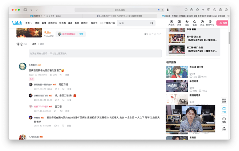Click the pink 投稿 upload button
Viewport: 239px width, 151px height.
pos(222,23)
